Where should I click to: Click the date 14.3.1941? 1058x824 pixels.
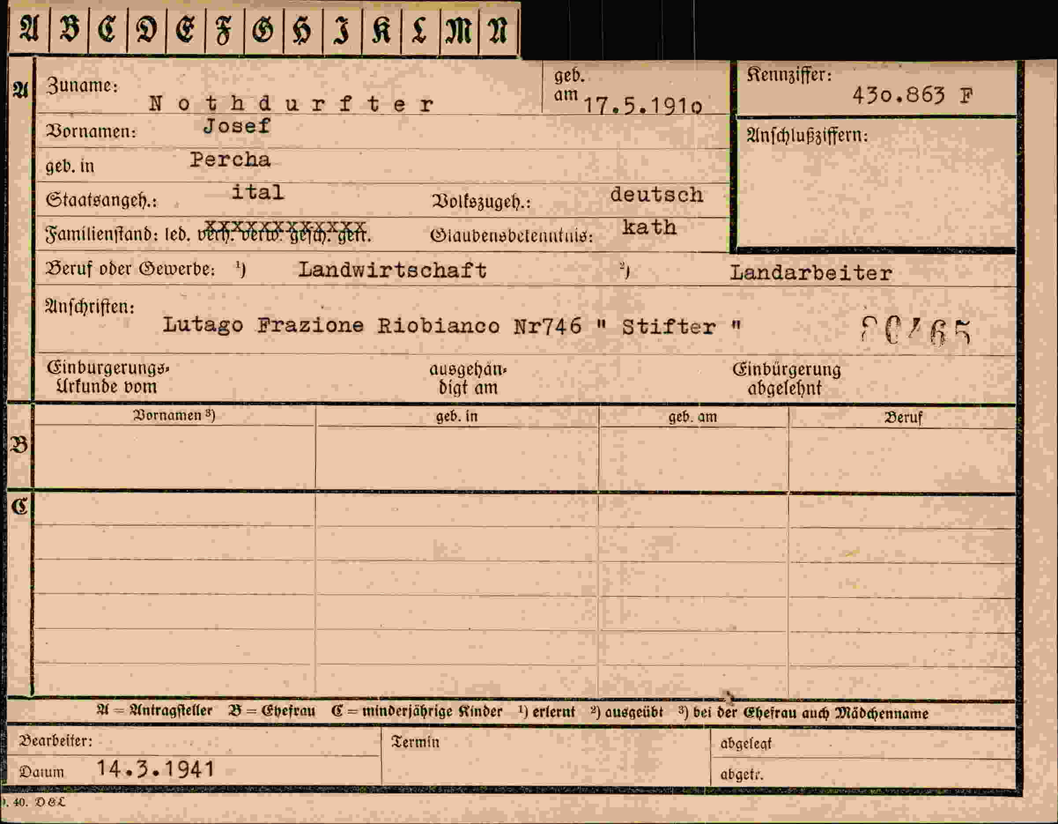pyautogui.click(x=156, y=769)
